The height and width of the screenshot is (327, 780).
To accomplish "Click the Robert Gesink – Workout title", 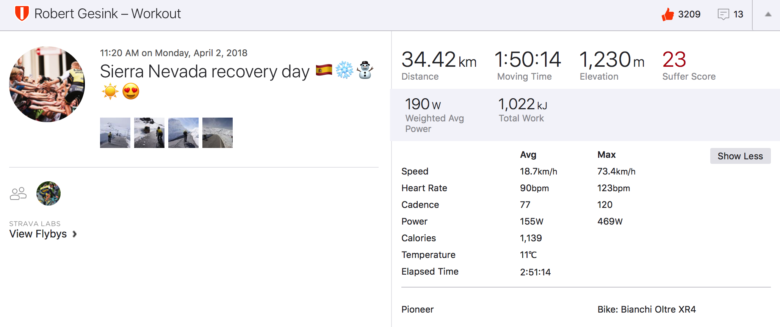I will (108, 14).
